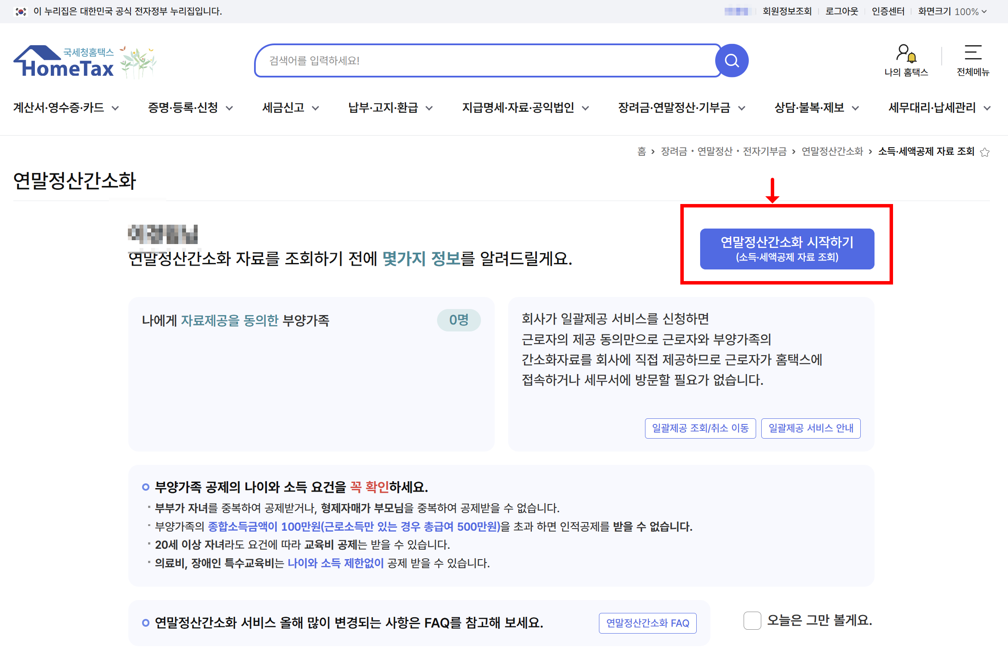Expand 세무대리·납세관리 menu chevron

click(x=987, y=108)
